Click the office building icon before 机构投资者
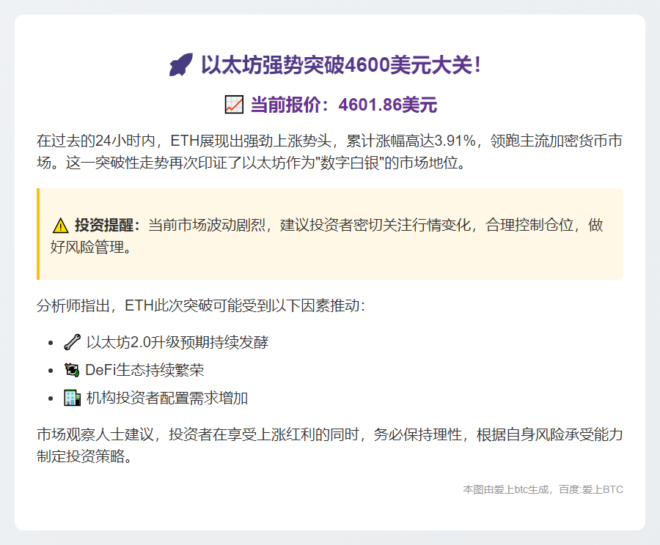Screen dimensions: 660x545 tap(71, 398)
